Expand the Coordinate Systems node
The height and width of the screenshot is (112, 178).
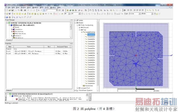click(x=75, y=90)
